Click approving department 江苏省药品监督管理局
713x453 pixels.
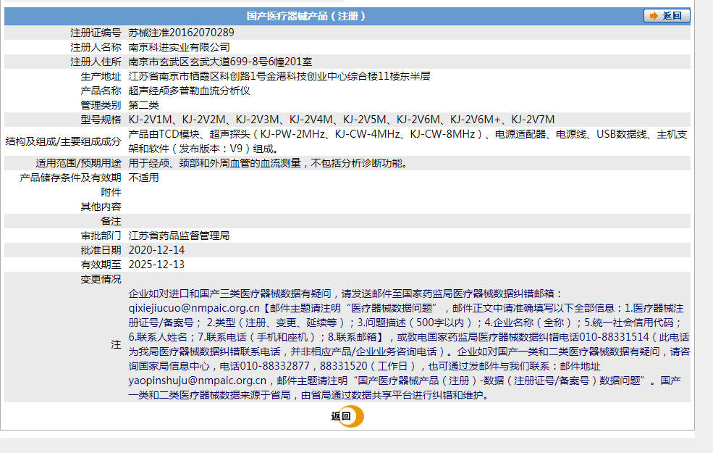pyautogui.click(x=179, y=236)
